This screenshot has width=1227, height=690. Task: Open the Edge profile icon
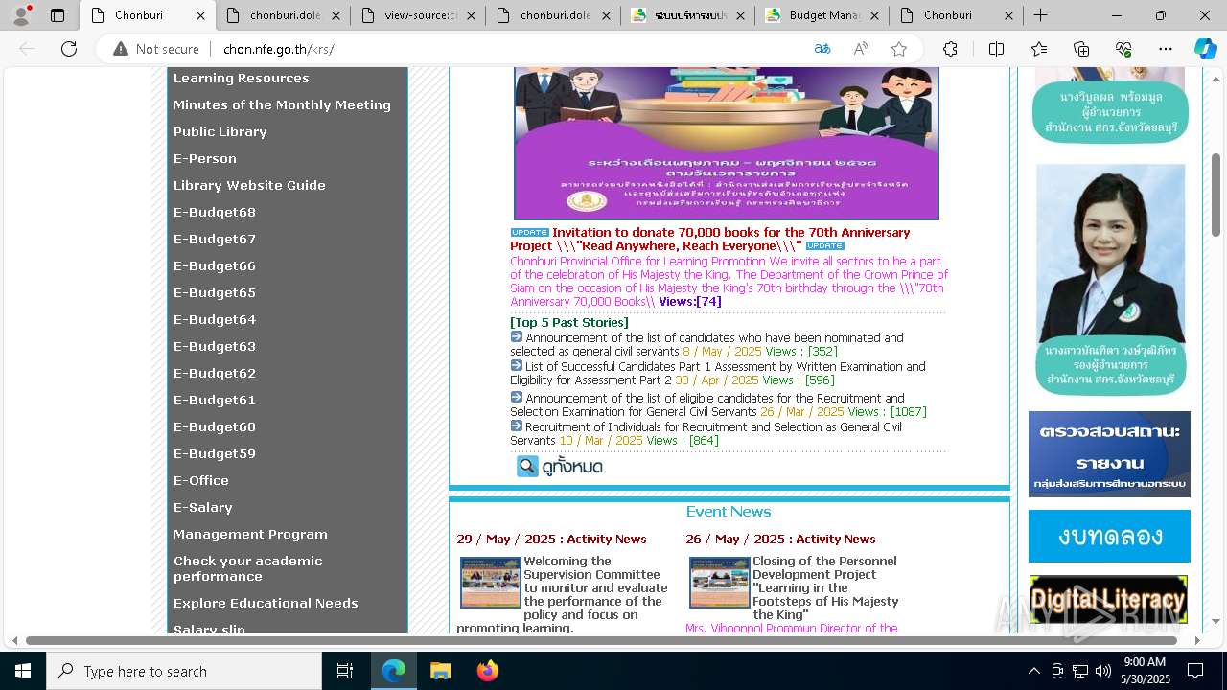(x=21, y=15)
